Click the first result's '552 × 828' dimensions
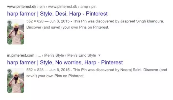 [35, 21]
